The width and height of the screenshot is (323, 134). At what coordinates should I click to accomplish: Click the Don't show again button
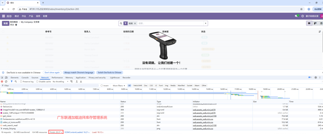[52, 72]
